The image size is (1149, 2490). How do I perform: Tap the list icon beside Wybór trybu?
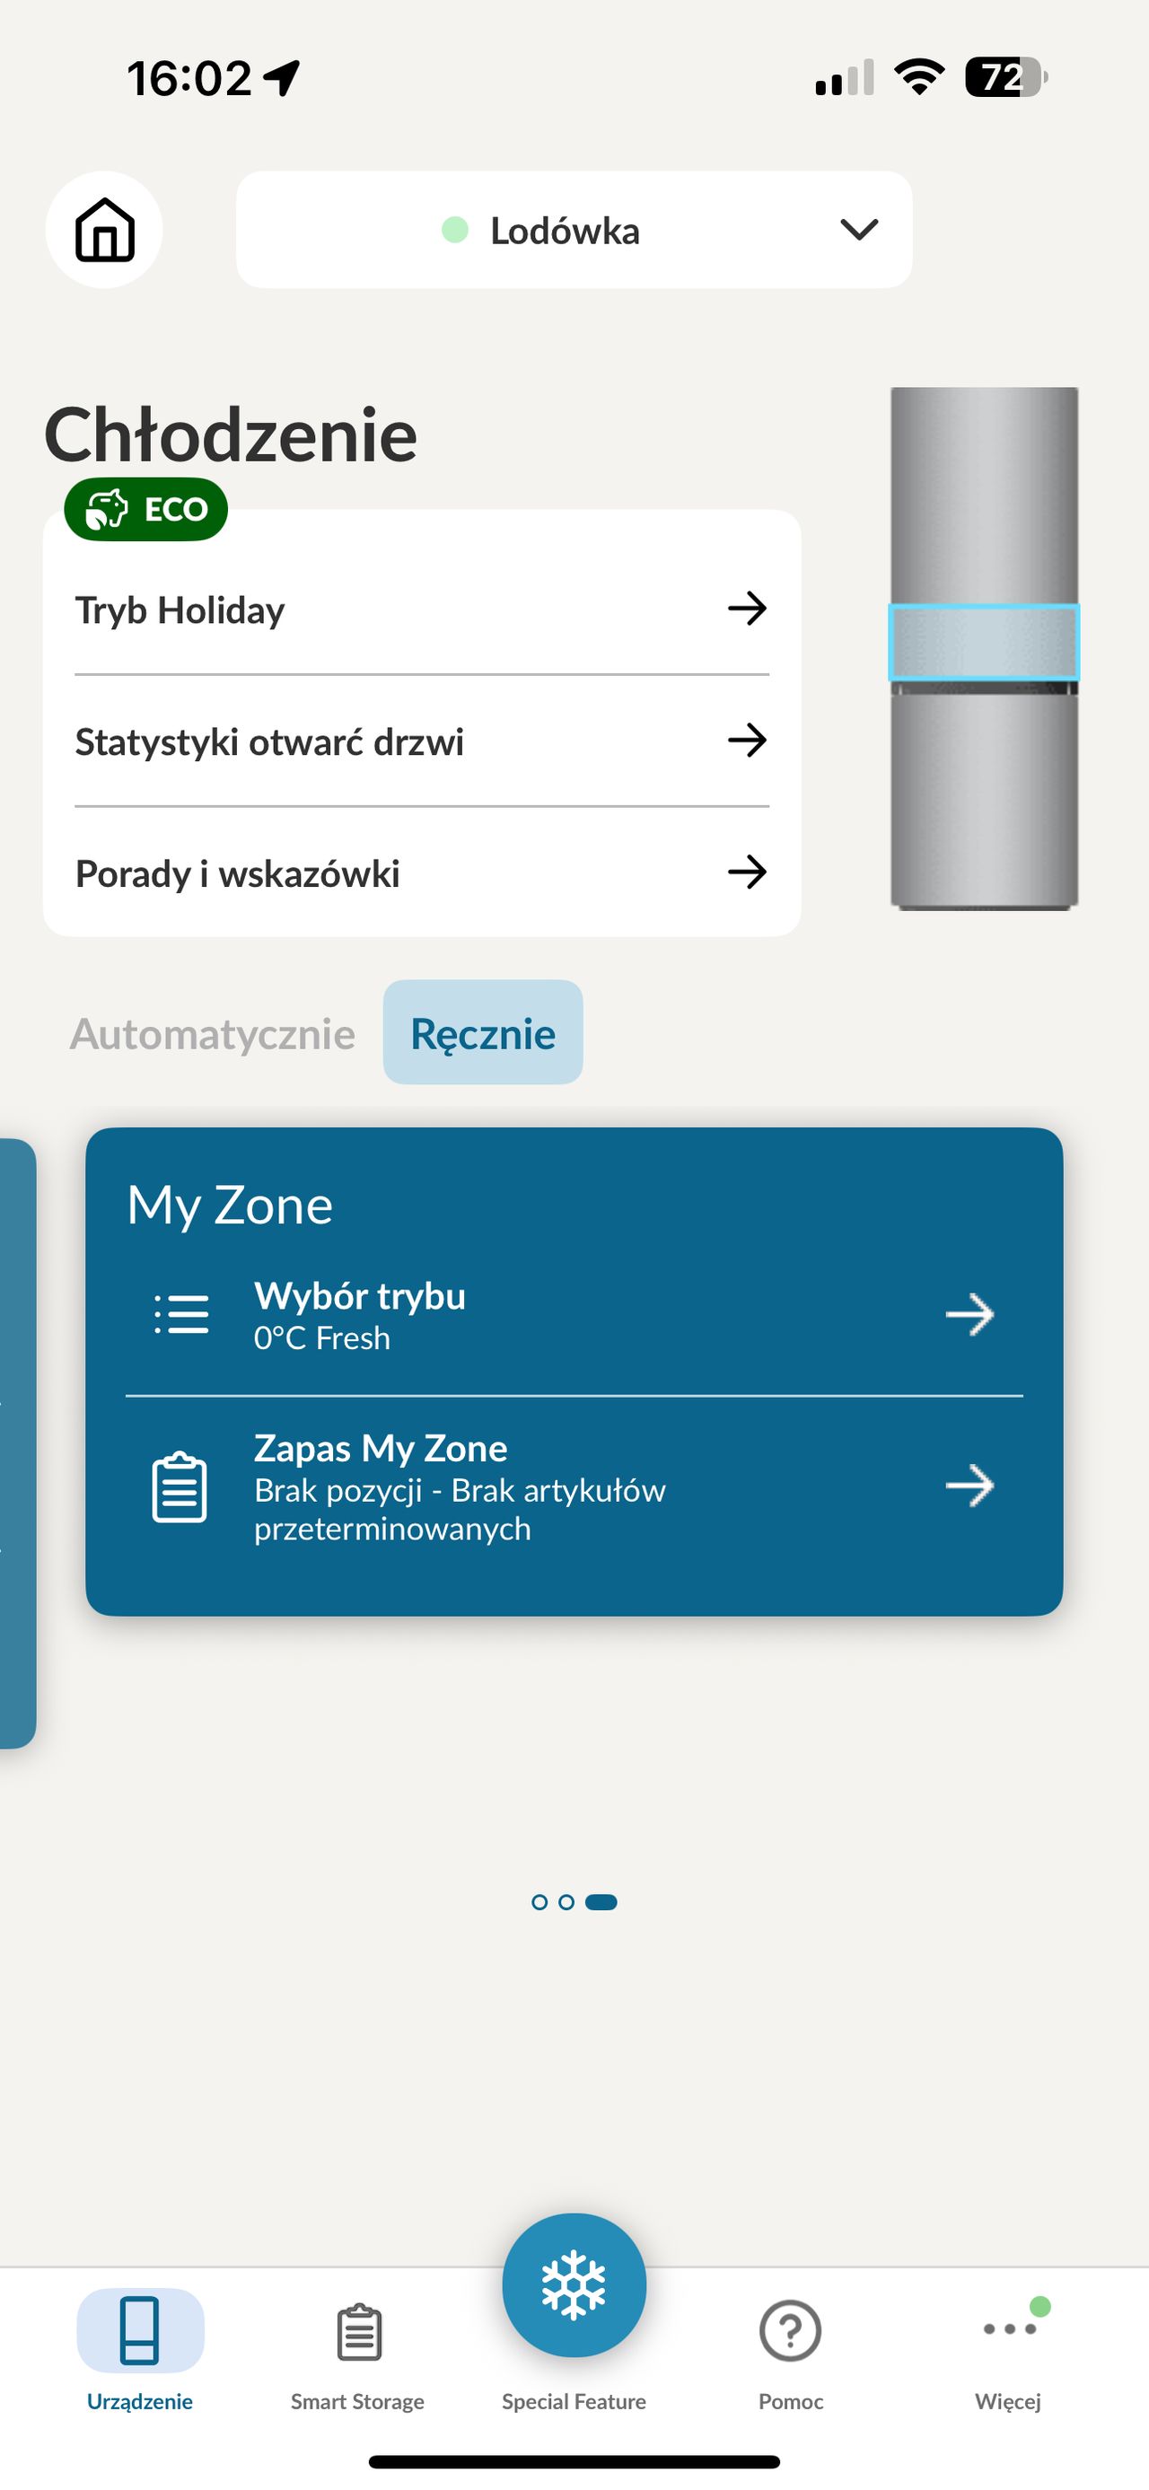pos(181,1315)
